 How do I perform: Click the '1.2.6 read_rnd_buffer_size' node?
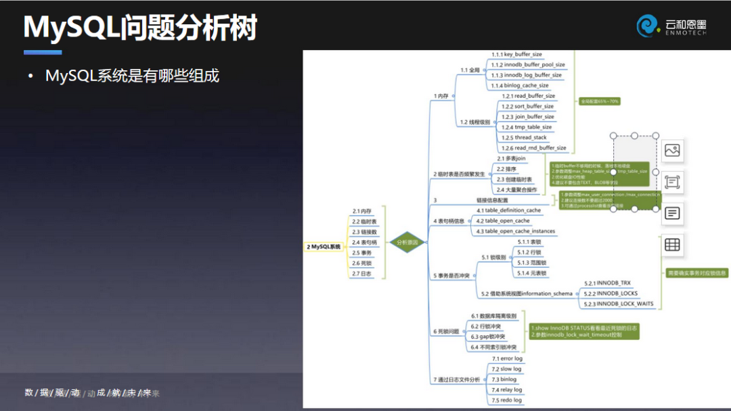pyautogui.click(x=534, y=148)
